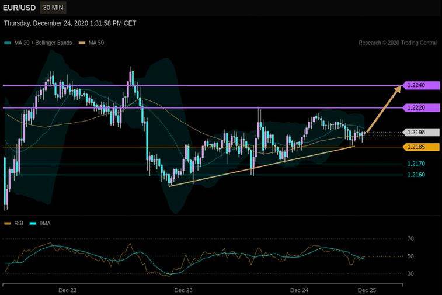This screenshot has height=295, width=442.
Task: Click the RSI legend color swatch
Action: [8, 224]
